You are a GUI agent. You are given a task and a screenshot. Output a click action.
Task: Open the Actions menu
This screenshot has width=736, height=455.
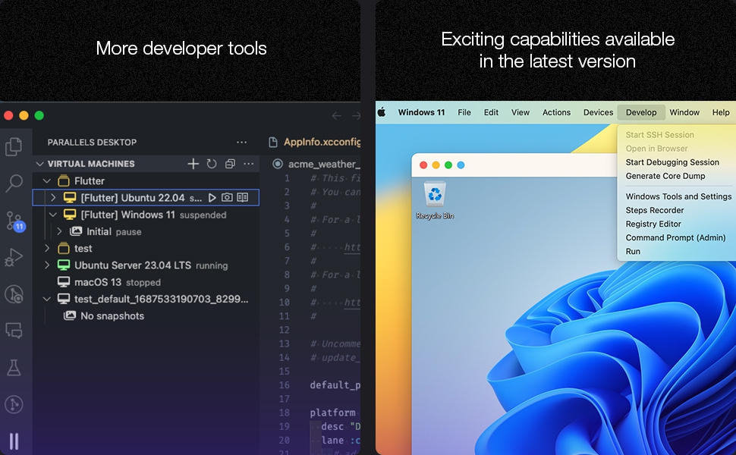tap(556, 112)
